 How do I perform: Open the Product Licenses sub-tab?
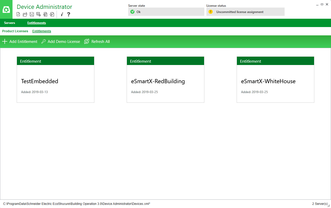15,31
